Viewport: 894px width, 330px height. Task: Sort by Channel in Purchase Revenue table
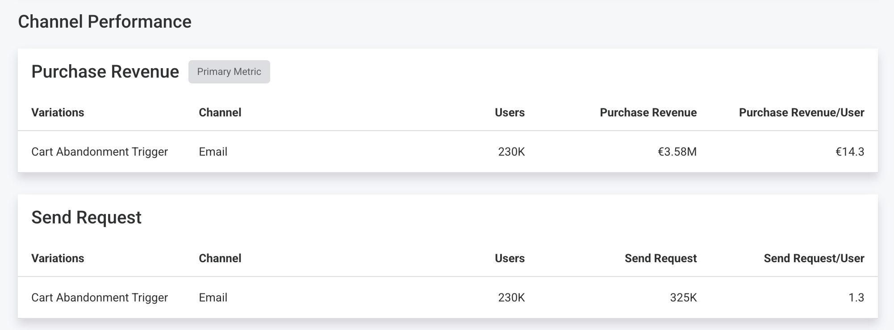[x=220, y=112]
